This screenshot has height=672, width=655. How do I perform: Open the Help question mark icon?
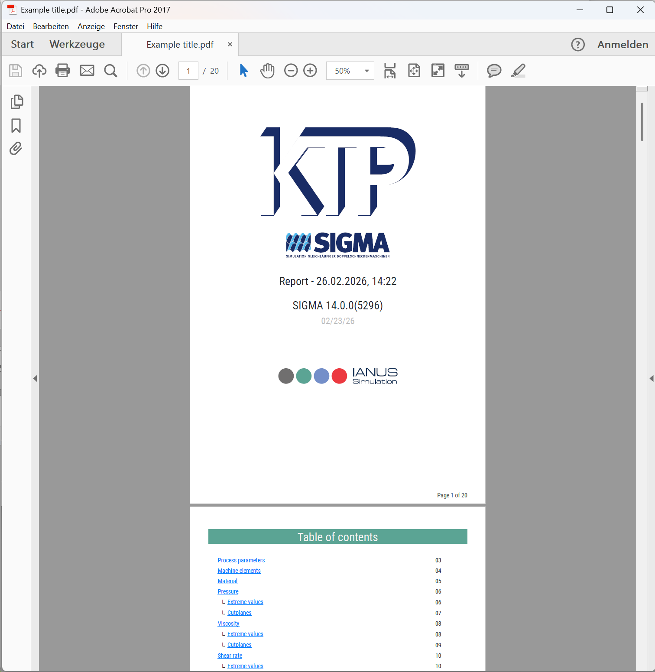point(578,45)
